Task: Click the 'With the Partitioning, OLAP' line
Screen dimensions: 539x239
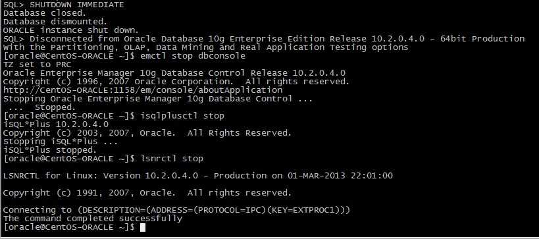Action: [x=205, y=47]
